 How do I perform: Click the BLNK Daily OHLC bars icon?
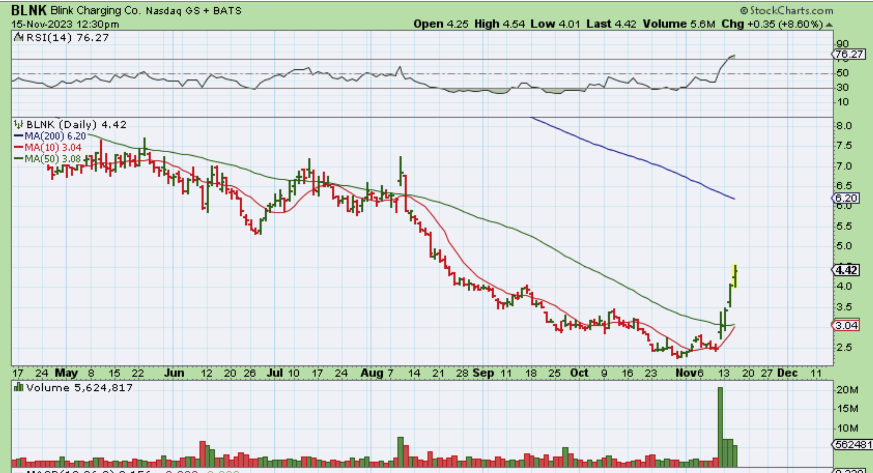(x=18, y=124)
